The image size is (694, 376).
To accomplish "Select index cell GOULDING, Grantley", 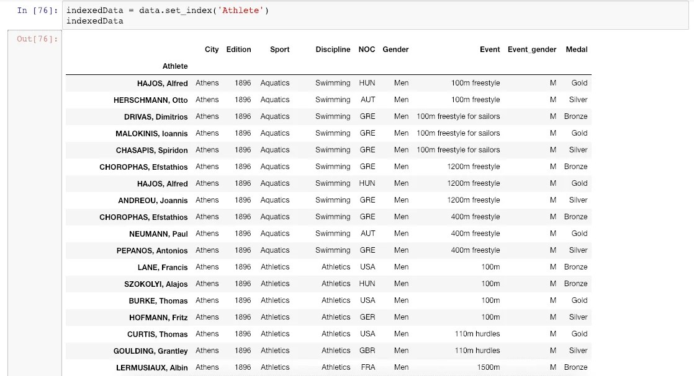I will pos(150,351).
